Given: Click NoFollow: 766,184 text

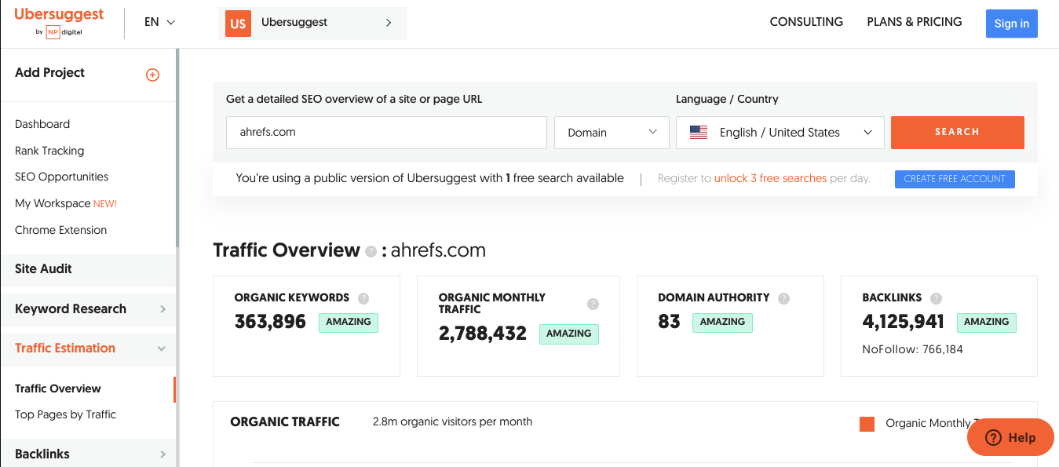Looking at the screenshot, I should (x=912, y=349).
